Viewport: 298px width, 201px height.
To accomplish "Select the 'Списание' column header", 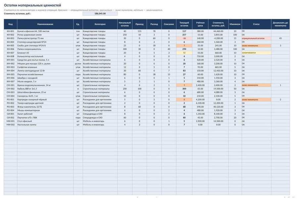I will tap(169, 24).
